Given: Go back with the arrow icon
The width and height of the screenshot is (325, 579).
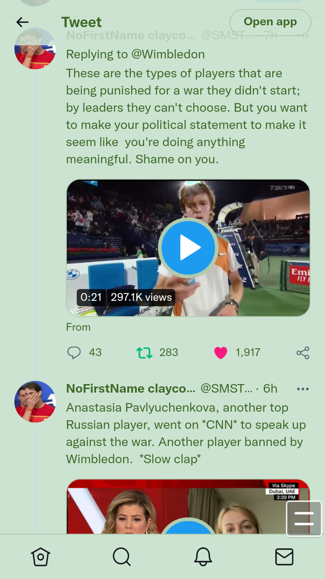Looking at the screenshot, I should pos(22,22).
